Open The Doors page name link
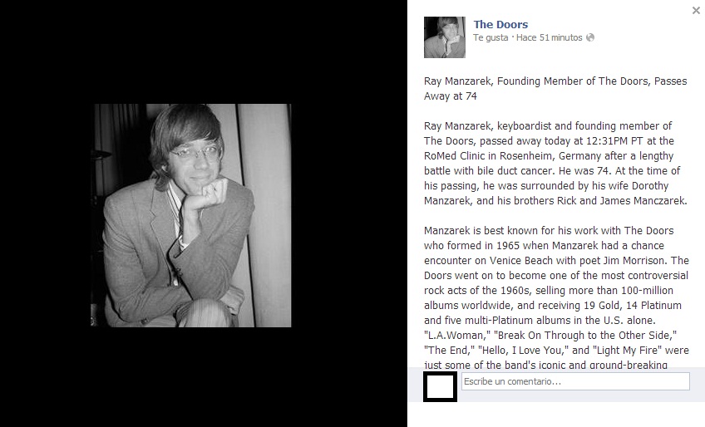This screenshot has width=705, height=427. pyautogui.click(x=500, y=24)
